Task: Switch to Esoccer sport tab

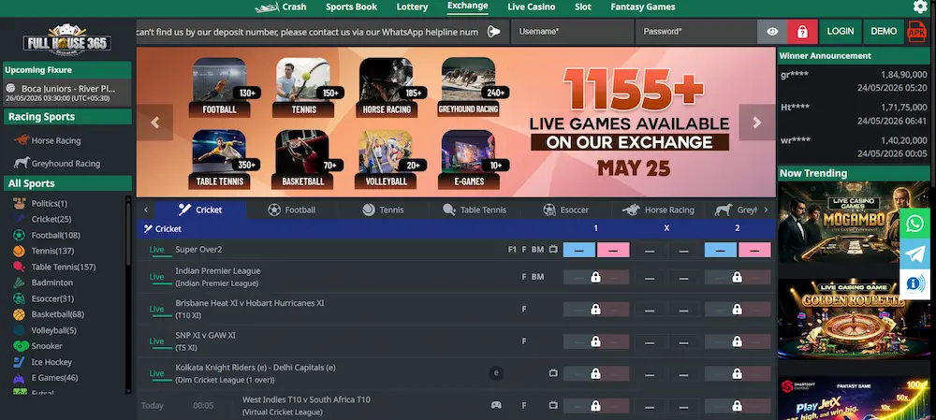Action: click(x=566, y=210)
